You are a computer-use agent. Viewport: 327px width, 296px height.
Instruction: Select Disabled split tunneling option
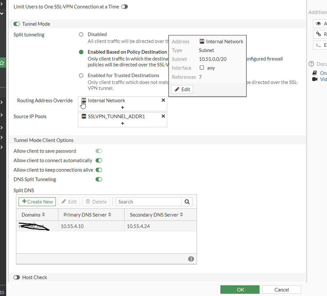pos(81,34)
